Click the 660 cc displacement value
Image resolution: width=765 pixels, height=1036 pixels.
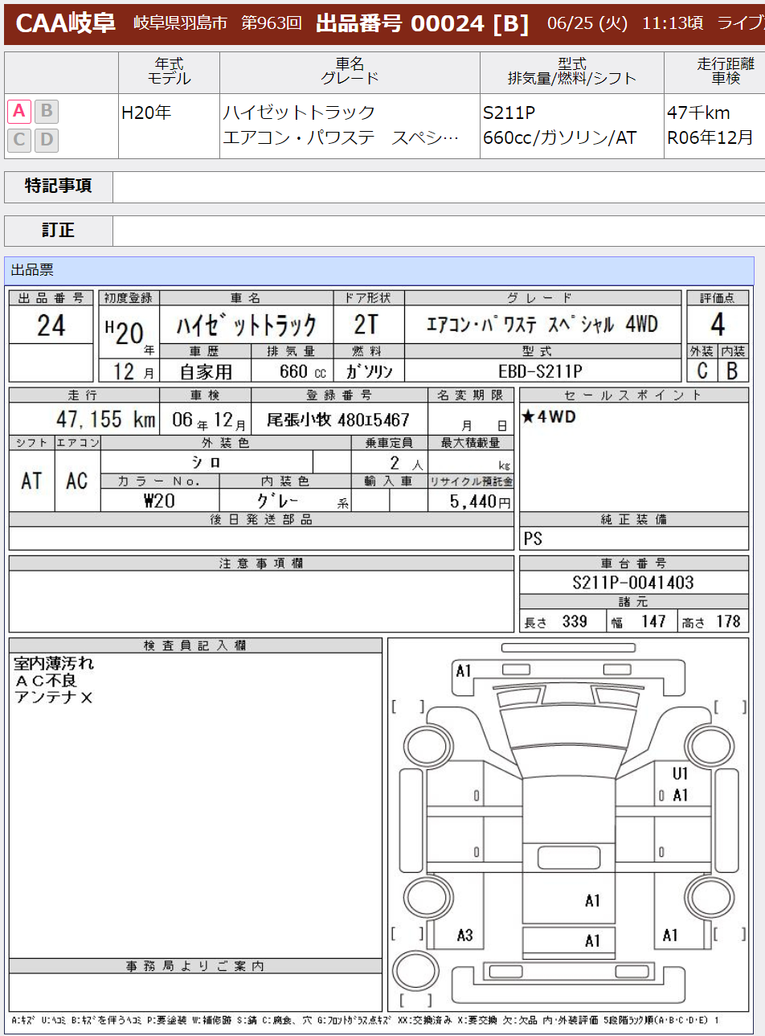303,371
